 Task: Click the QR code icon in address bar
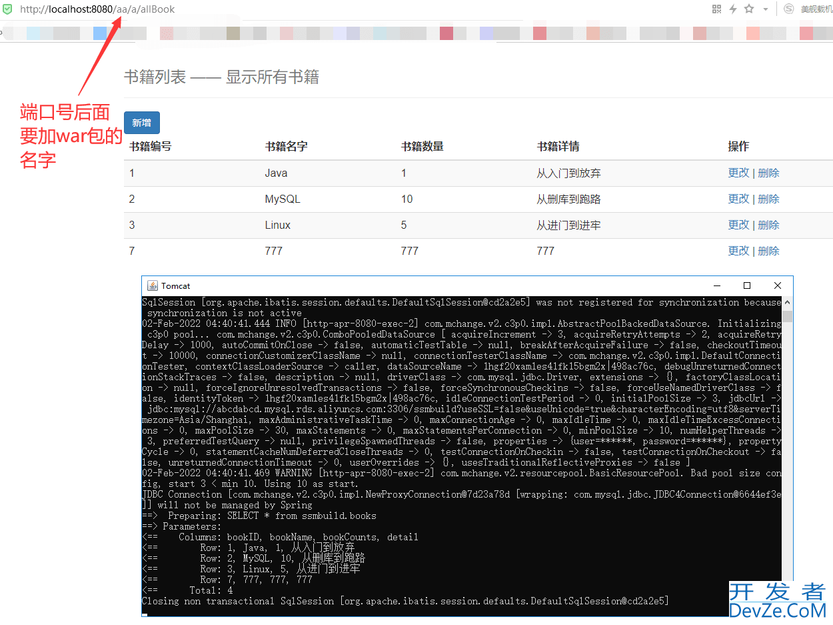(x=717, y=9)
